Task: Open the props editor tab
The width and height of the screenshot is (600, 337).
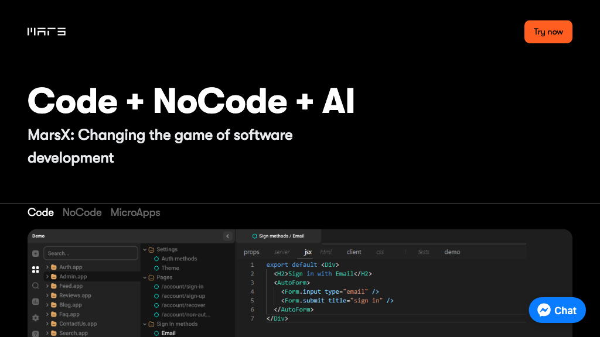Action: click(251, 252)
